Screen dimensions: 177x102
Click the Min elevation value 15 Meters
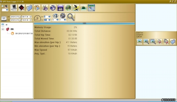point(72,46)
